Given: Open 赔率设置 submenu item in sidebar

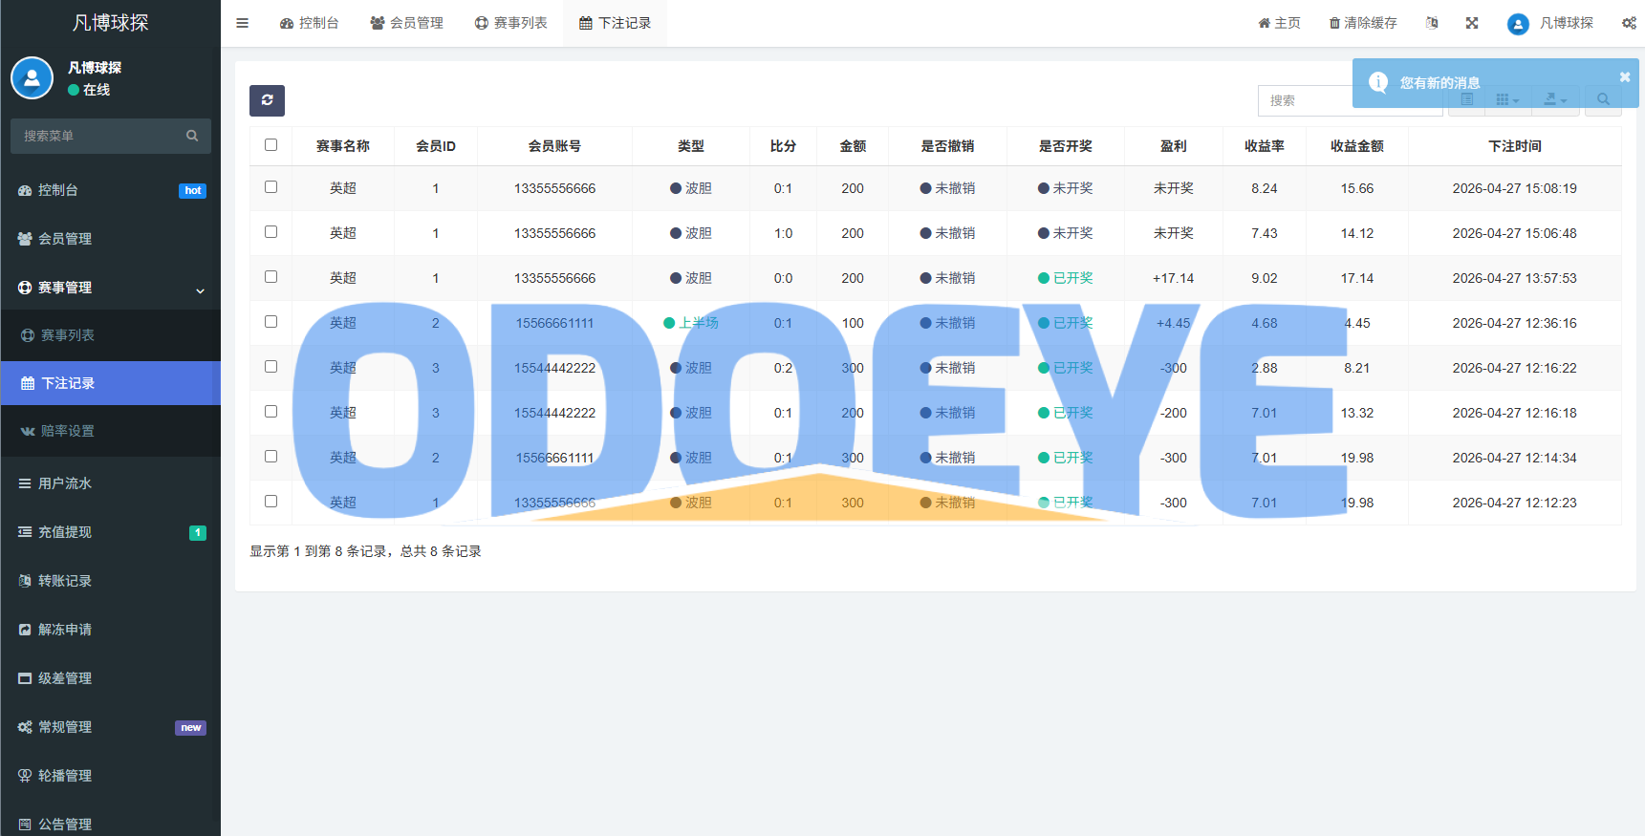Looking at the screenshot, I should click(x=110, y=431).
